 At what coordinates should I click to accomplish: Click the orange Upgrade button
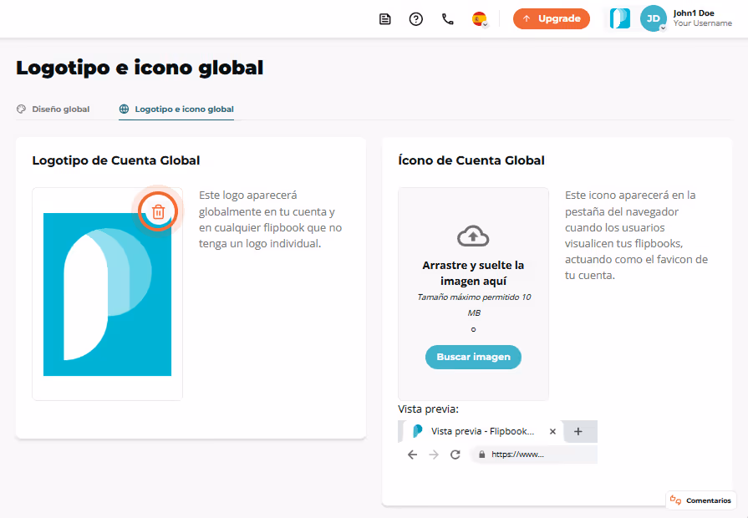coord(552,18)
